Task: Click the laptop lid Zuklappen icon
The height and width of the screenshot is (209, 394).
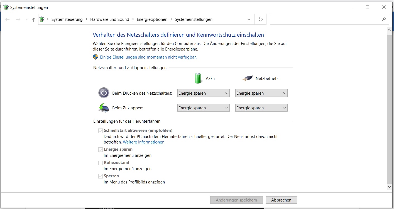Action: 104,108
